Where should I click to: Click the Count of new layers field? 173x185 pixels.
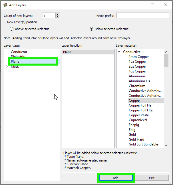(49, 15)
